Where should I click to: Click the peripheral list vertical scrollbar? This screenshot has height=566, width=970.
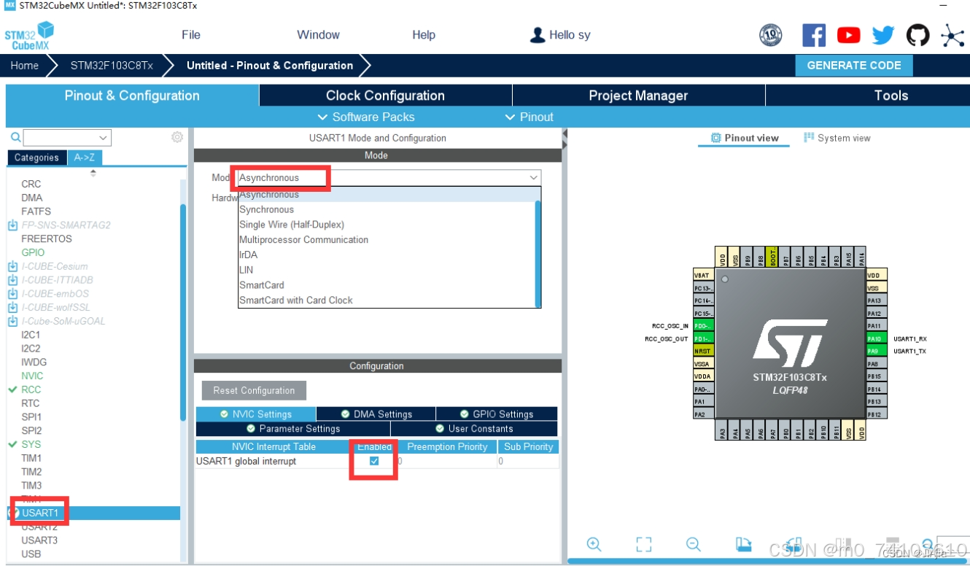point(183,312)
